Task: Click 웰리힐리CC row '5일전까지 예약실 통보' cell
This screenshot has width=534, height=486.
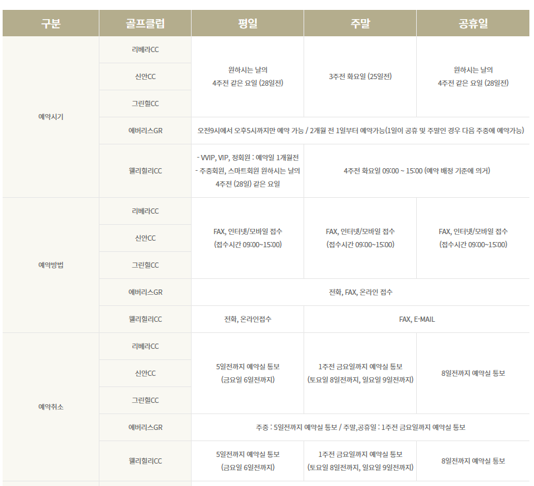Action: [x=248, y=461]
